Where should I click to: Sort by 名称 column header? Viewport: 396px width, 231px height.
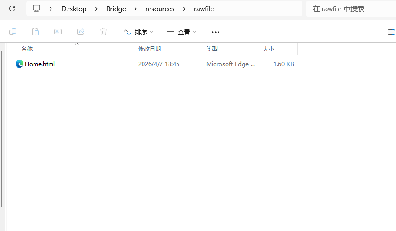(27, 49)
